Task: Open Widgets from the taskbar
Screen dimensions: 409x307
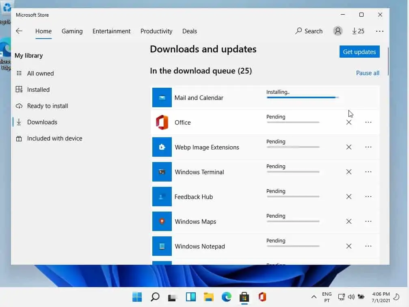Action: (x=190, y=297)
